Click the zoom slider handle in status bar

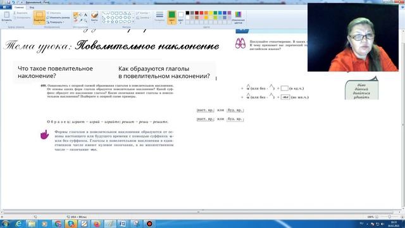(x=389, y=217)
